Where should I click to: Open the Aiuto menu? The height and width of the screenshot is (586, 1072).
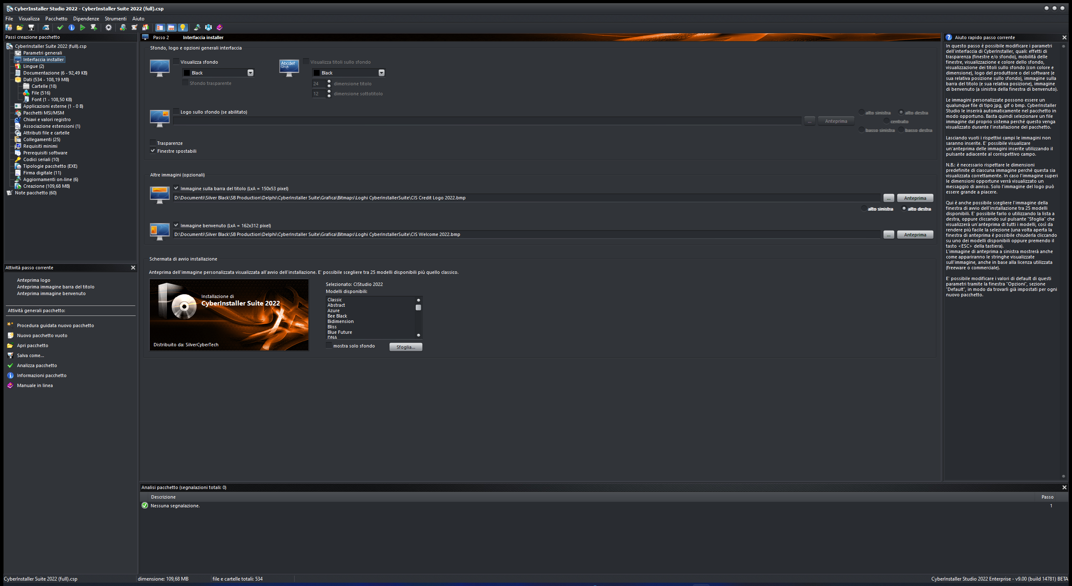[x=138, y=19]
